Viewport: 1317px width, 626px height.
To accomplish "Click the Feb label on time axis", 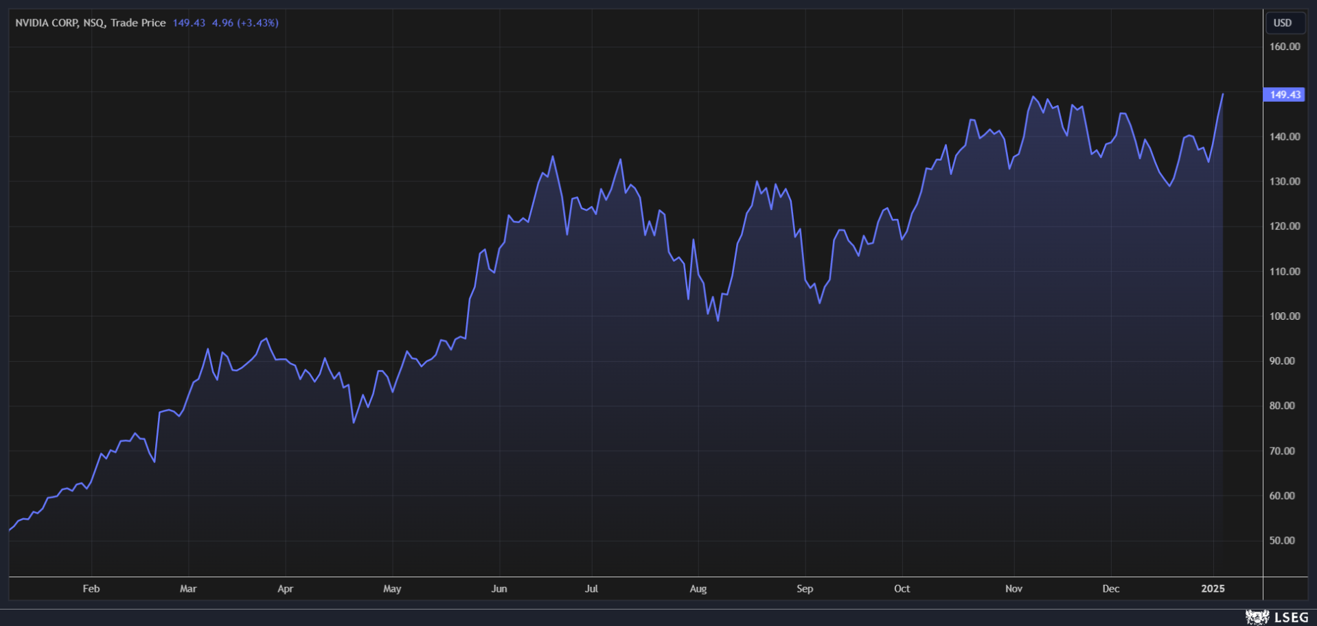I will [91, 588].
